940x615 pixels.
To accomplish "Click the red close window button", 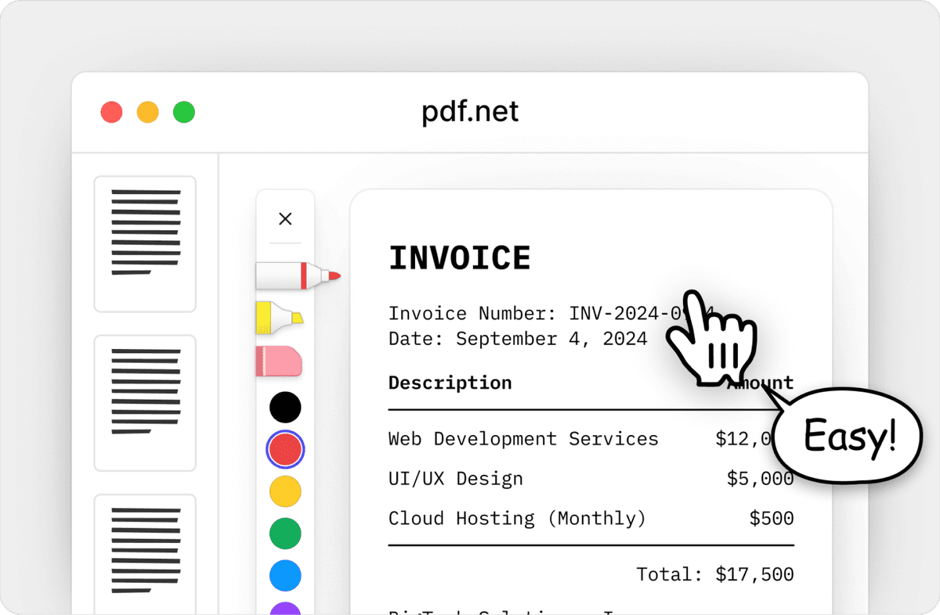I will 112,112.
